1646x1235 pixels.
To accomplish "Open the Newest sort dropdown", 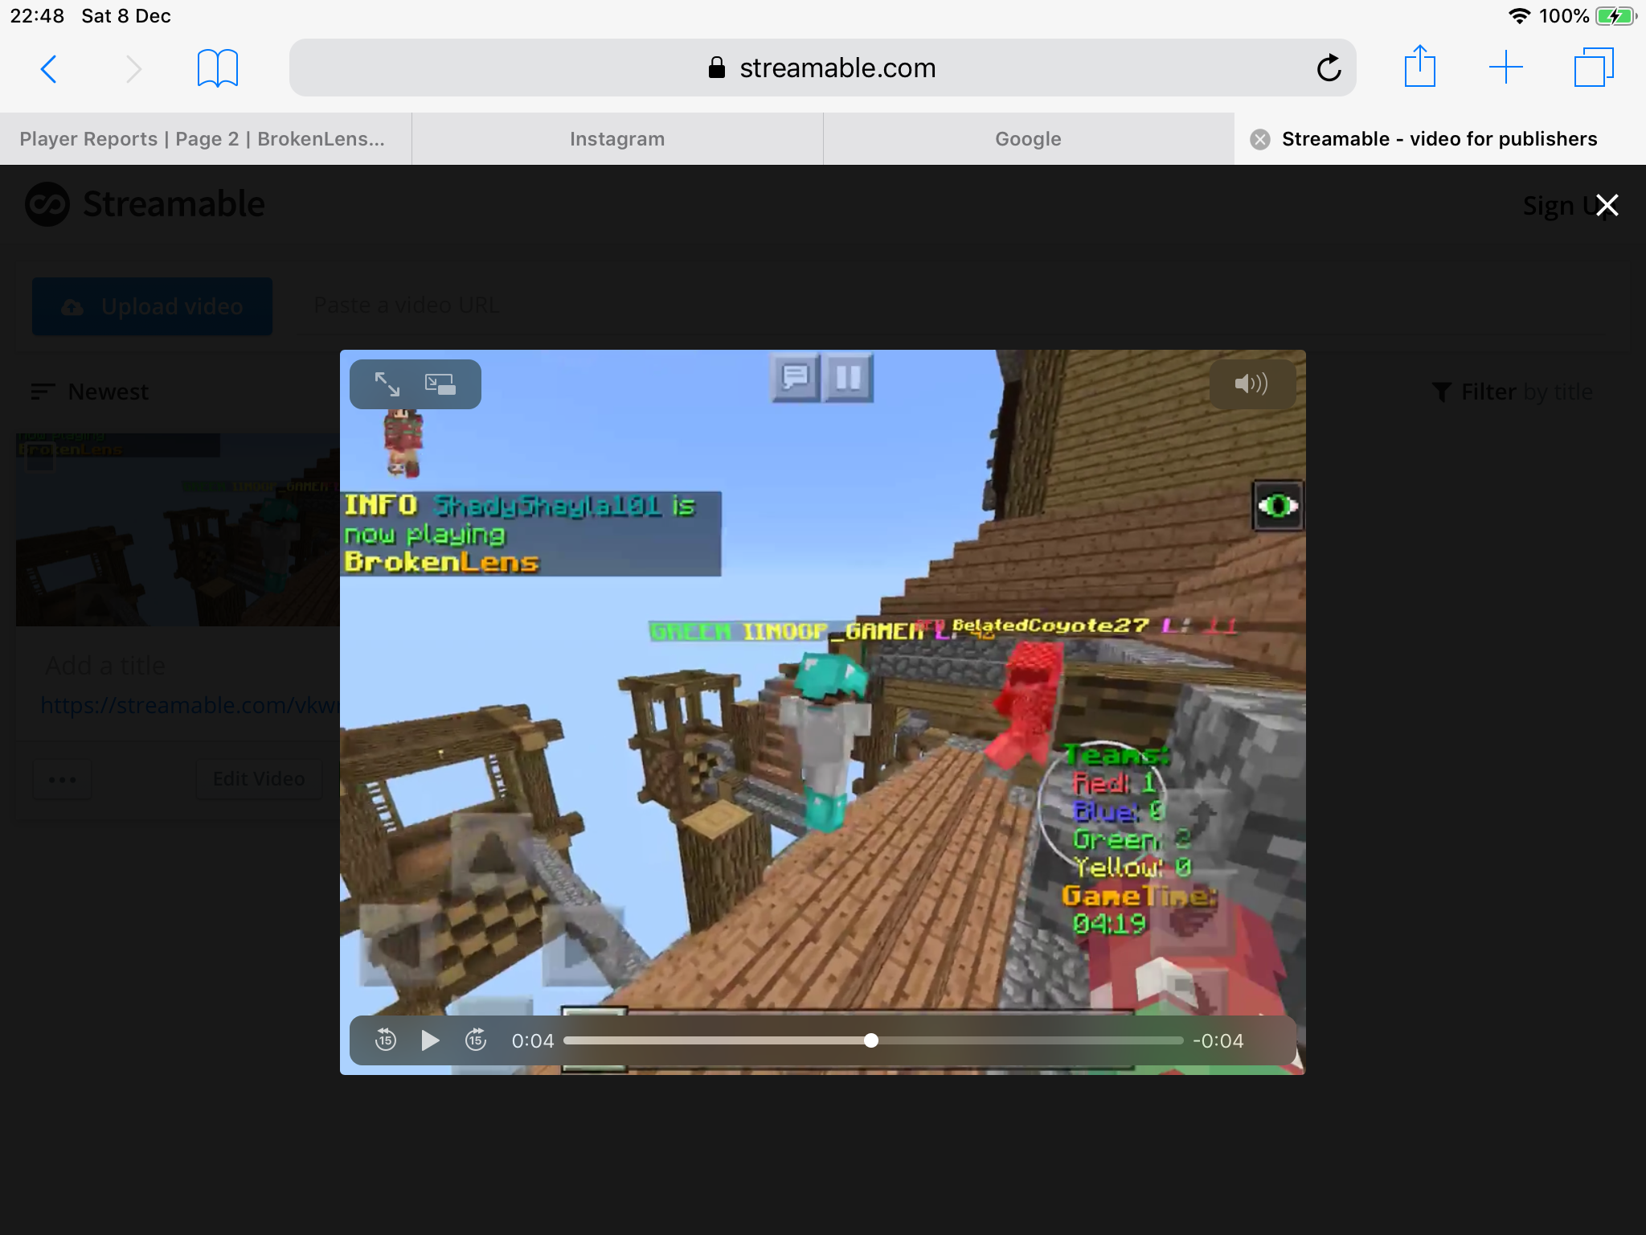I will point(89,392).
